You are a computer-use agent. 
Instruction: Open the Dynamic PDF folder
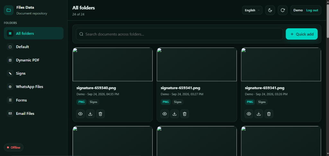(33, 60)
